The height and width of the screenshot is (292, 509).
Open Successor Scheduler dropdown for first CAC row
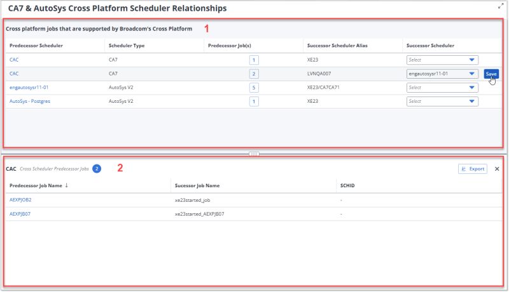click(442, 60)
